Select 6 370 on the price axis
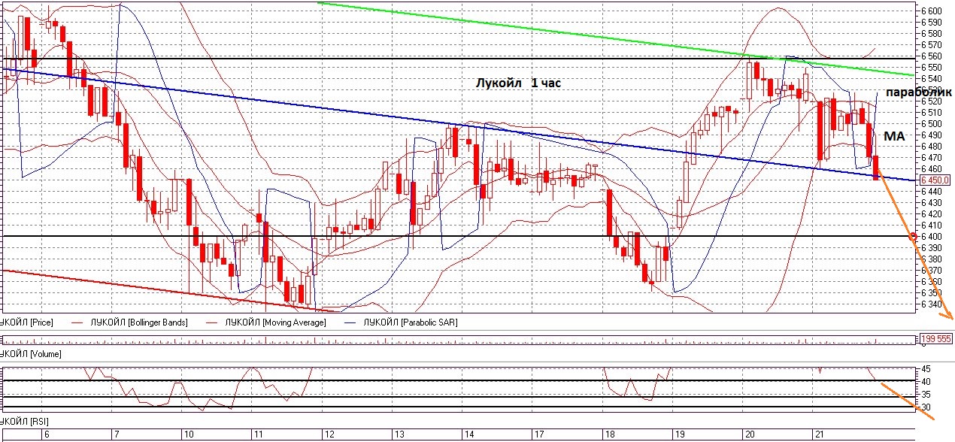Viewport: 955px width, 442px height. [x=931, y=271]
